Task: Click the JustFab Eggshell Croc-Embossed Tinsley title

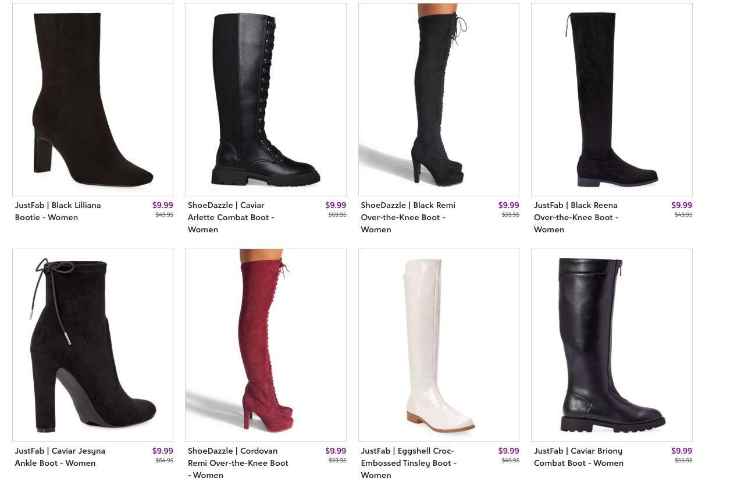Action: point(409,463)
